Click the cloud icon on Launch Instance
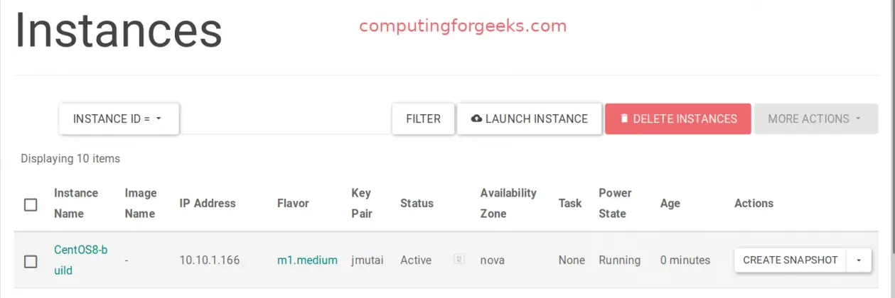Viewport: 895px width, 298px height. point(476,119)
